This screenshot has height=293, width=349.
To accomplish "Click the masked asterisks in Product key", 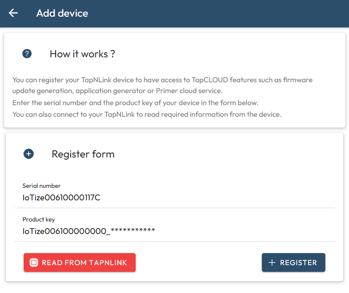I will point(133,231).
